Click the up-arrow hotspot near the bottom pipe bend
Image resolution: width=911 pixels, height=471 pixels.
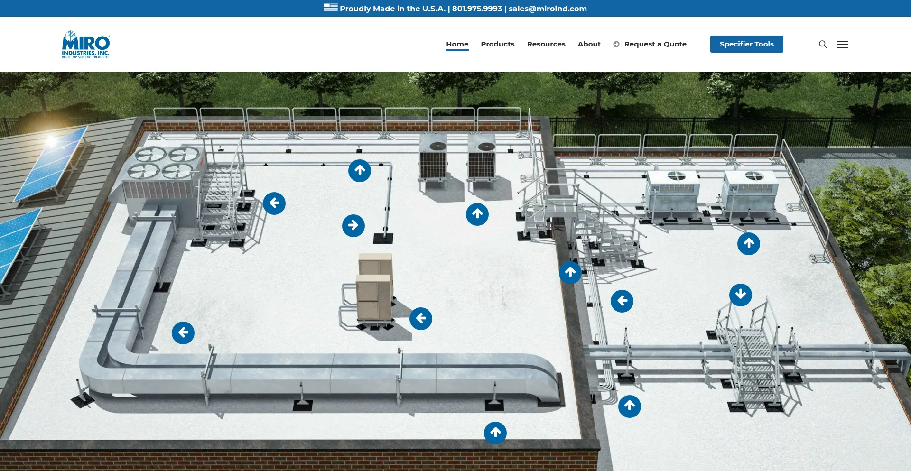point(630,406)
